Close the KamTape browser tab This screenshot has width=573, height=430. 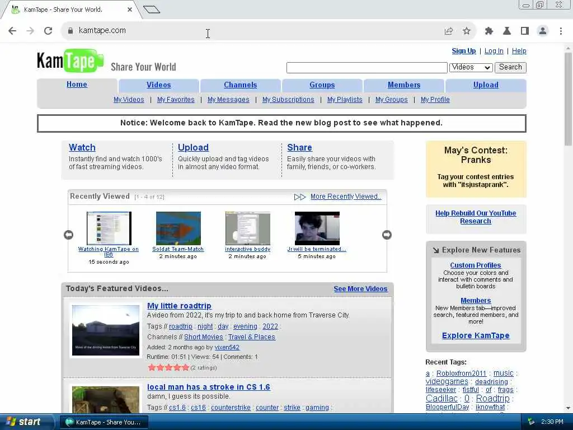[130, 10]
